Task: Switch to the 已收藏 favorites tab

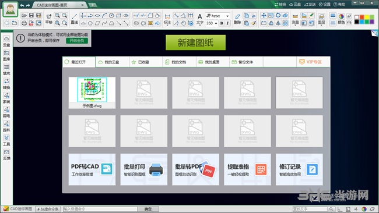Action: tap(146, 62)
